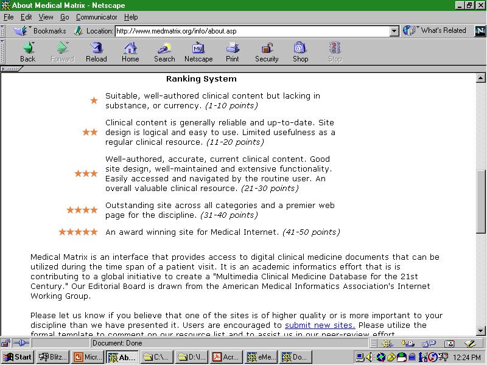Screen dimensions: 487x365
Task: Go Back to the previous page
Action: click(28, 52)
